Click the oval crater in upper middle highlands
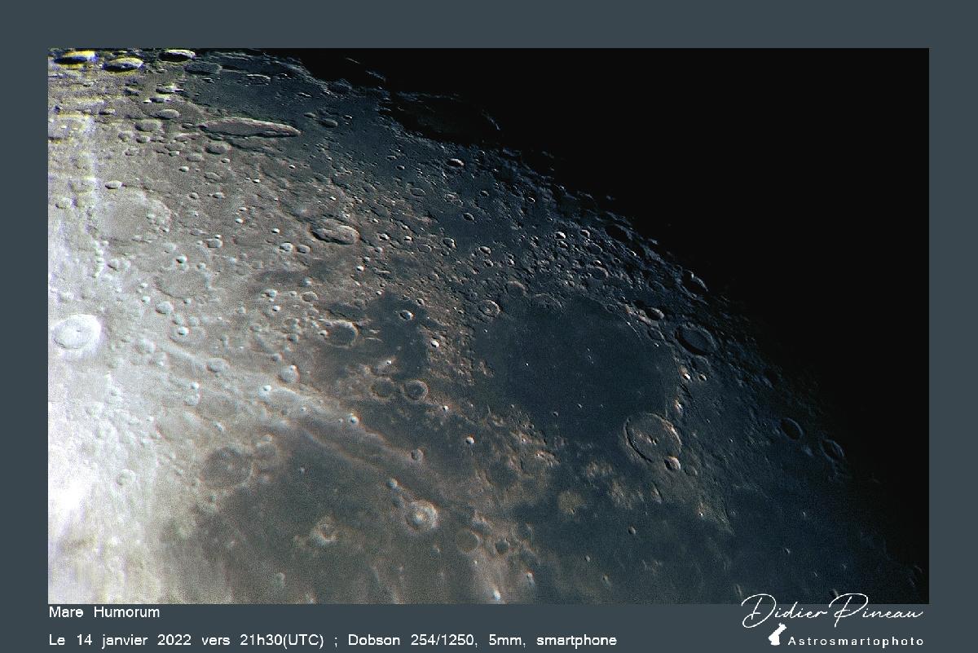Image resolution: width=978 pixels, height=653 pixels. [x=334, y=232]
